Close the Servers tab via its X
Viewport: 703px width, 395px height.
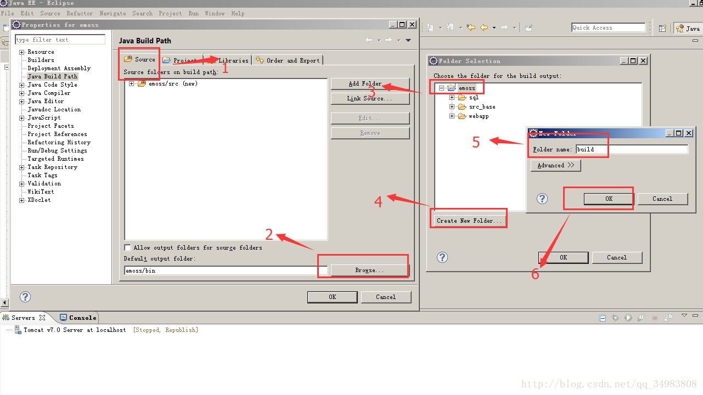[x=42, y=318]
